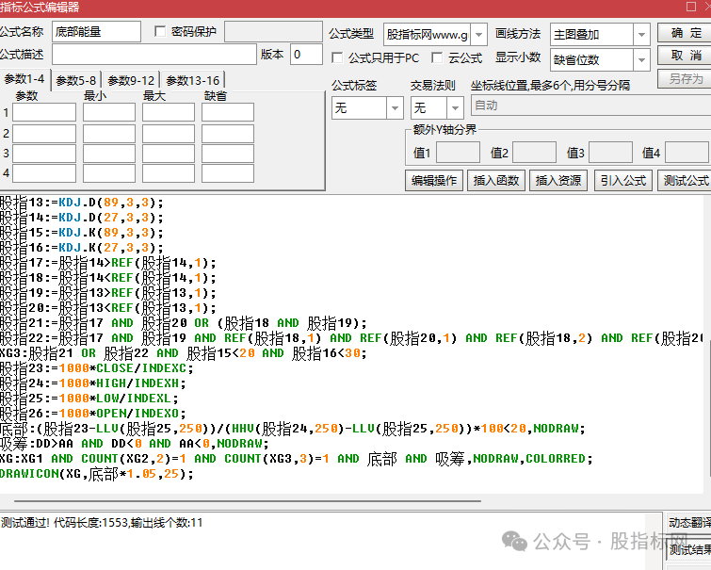711x570 pixels.
Task: Click the 版本 number field
Action: click(306, 55)
